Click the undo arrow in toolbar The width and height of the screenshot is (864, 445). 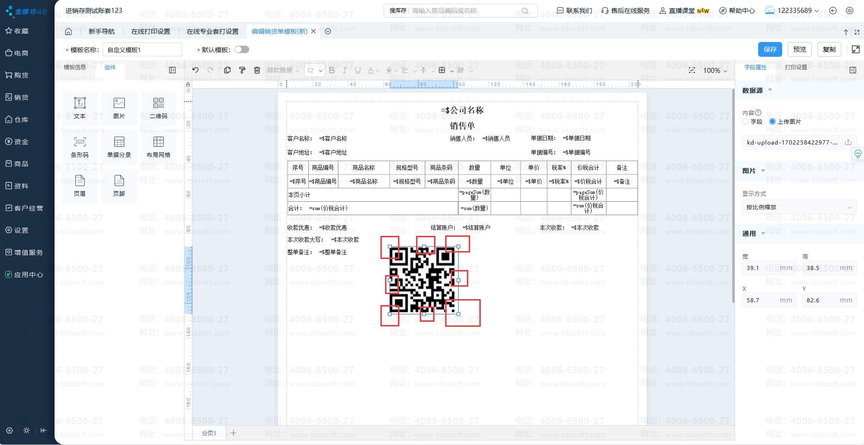coord(196,70)
